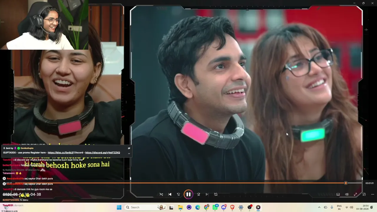Open the player's more options menu
Screen dimensions: 377x212
373,194
